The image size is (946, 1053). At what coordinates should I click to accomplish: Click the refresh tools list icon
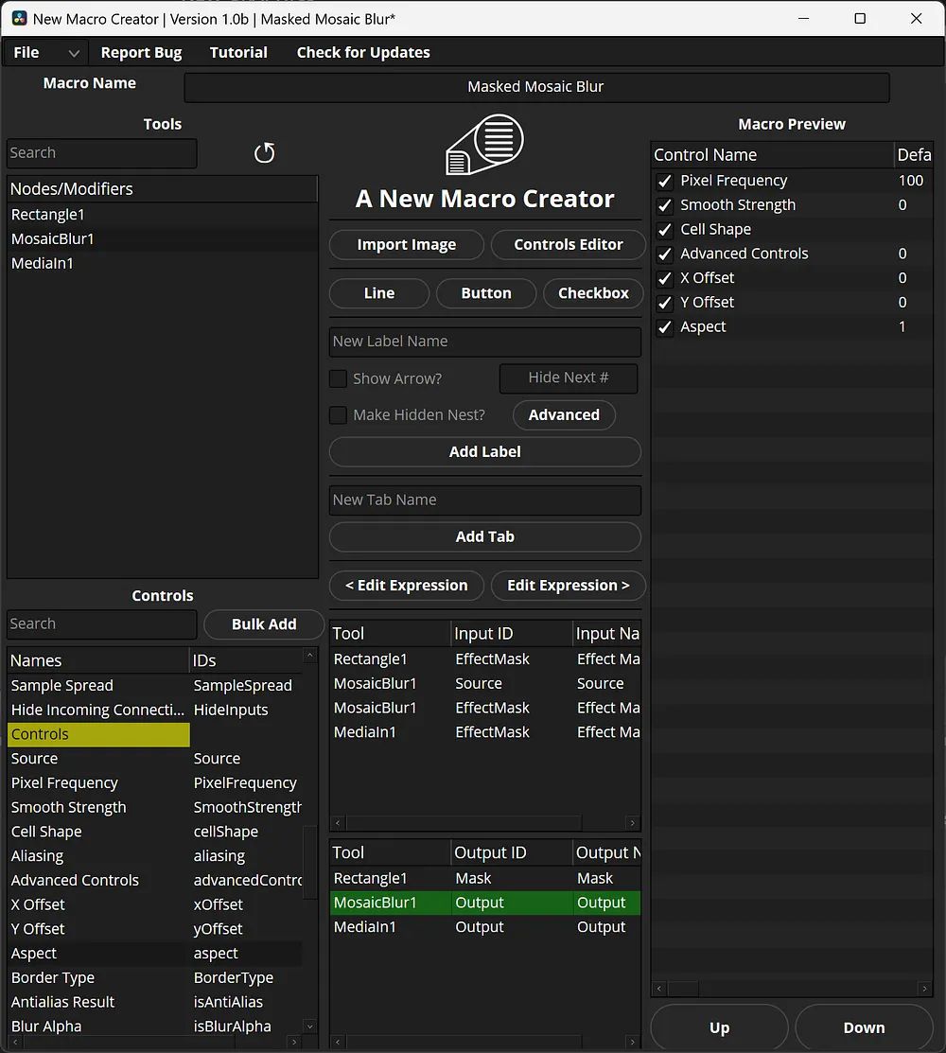(x=265, y=153)
